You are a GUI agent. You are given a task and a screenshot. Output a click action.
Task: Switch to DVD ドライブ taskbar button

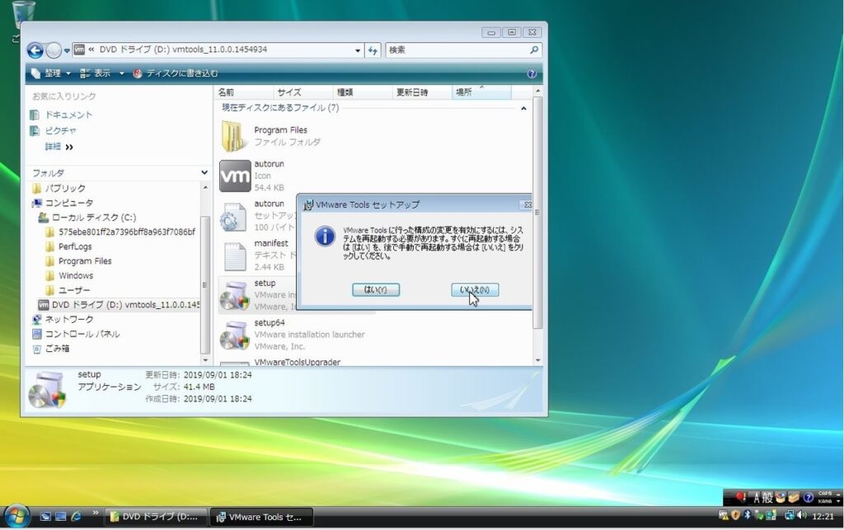156,517
